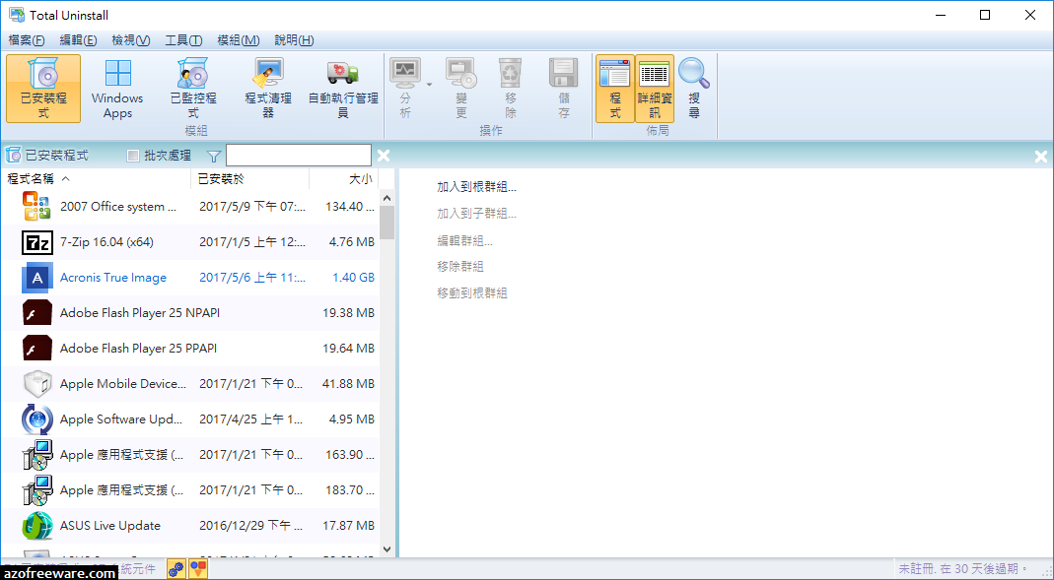1054x580 pixels.
Task: Open the 搜尋 (Search) magnifier tool
Action: coord(693,88)
